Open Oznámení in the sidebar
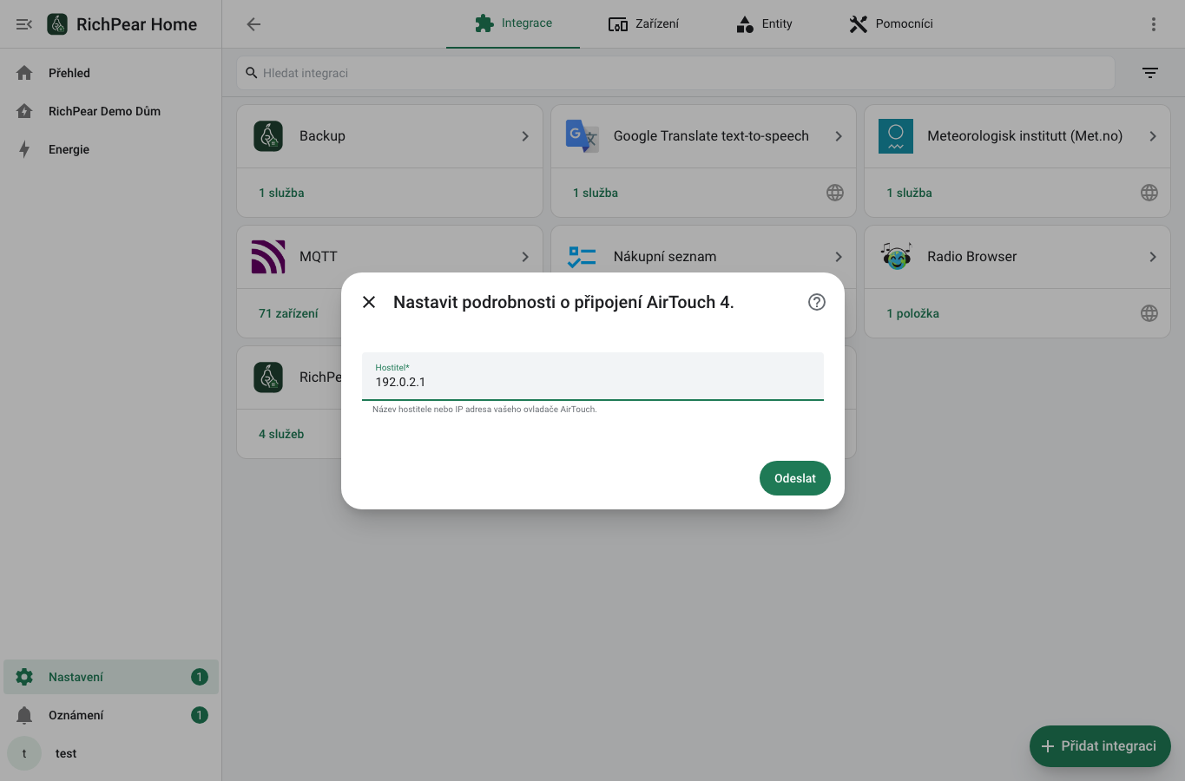1185x781 pixels. (111, 715)
